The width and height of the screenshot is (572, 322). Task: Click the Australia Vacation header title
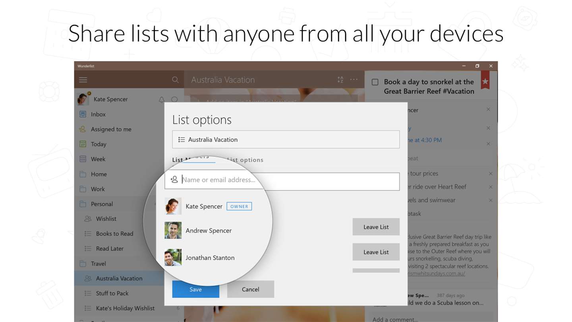pos(223,80)
